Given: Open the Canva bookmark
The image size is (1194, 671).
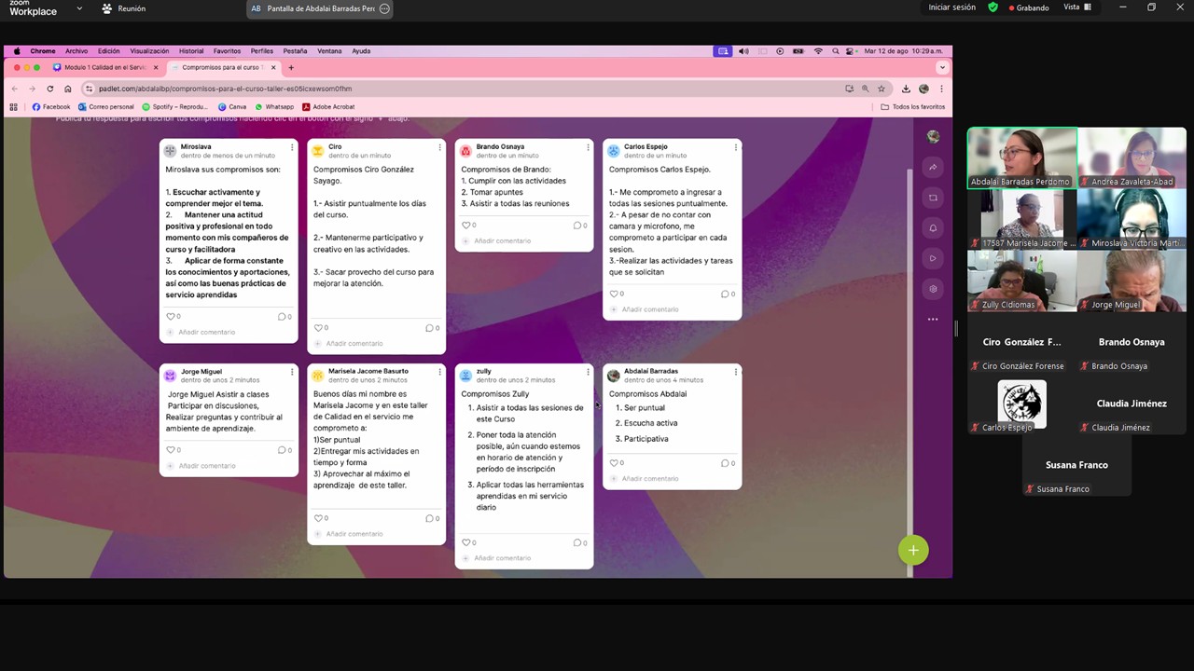Looking at the screenshot, I should tap(233, 107).
